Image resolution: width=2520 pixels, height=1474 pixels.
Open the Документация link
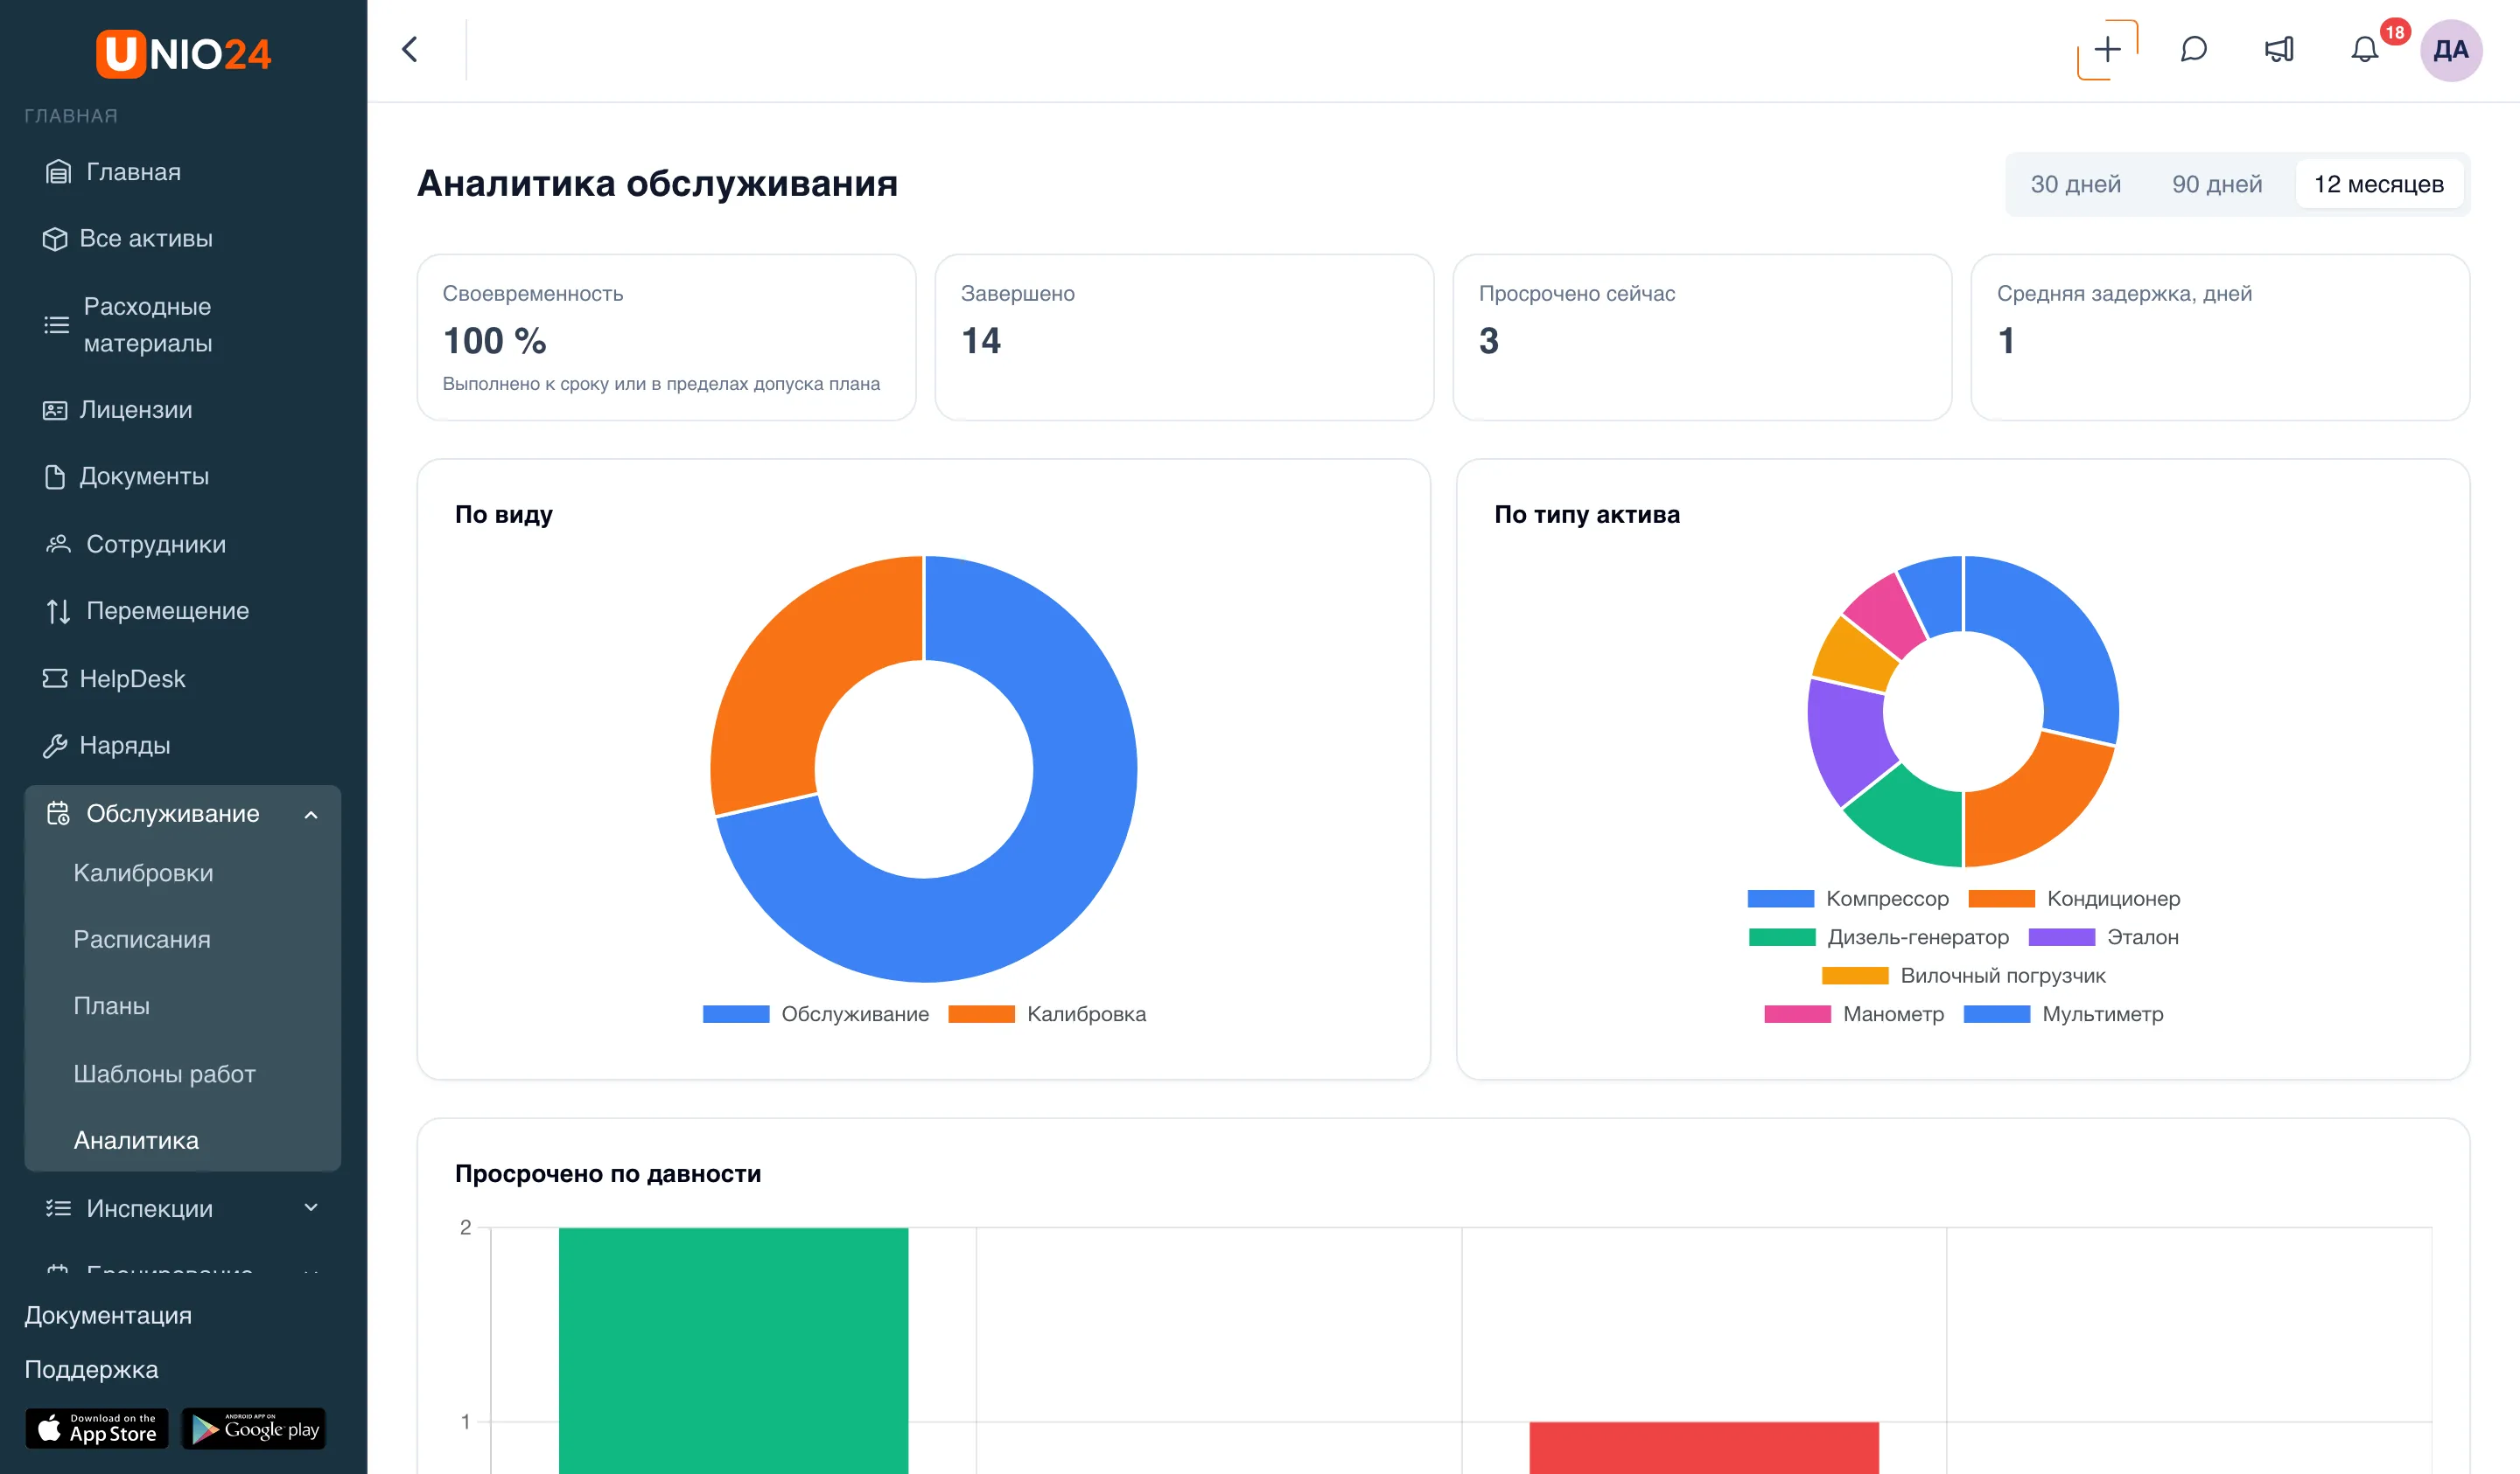108,1315
